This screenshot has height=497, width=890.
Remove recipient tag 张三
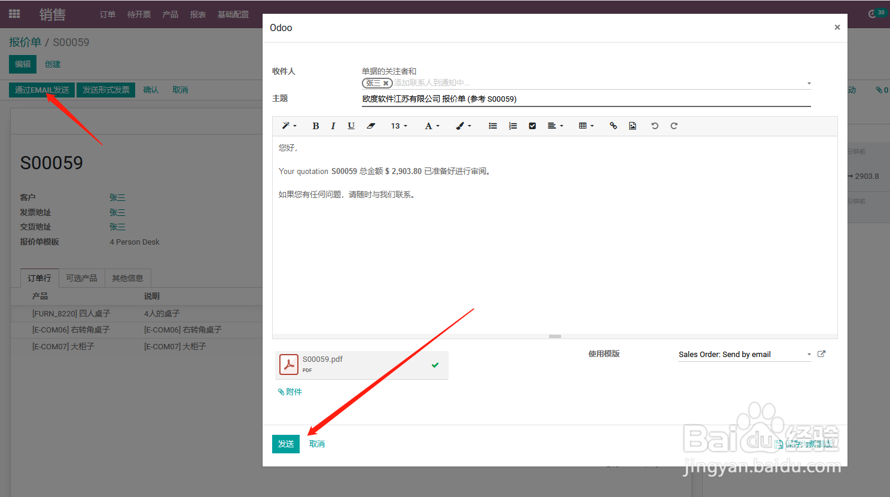tap(386, 83)
